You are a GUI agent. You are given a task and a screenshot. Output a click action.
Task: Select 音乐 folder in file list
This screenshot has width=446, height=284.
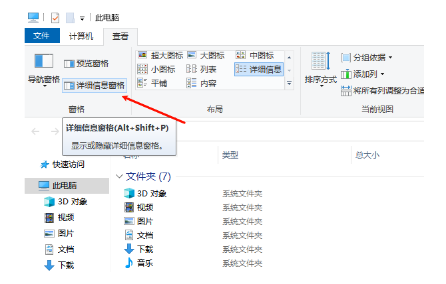click(x=139, y=263)
